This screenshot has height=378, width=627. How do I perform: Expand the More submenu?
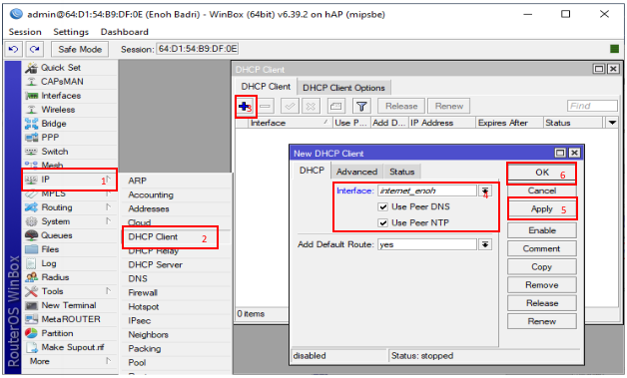pos(109,361)
